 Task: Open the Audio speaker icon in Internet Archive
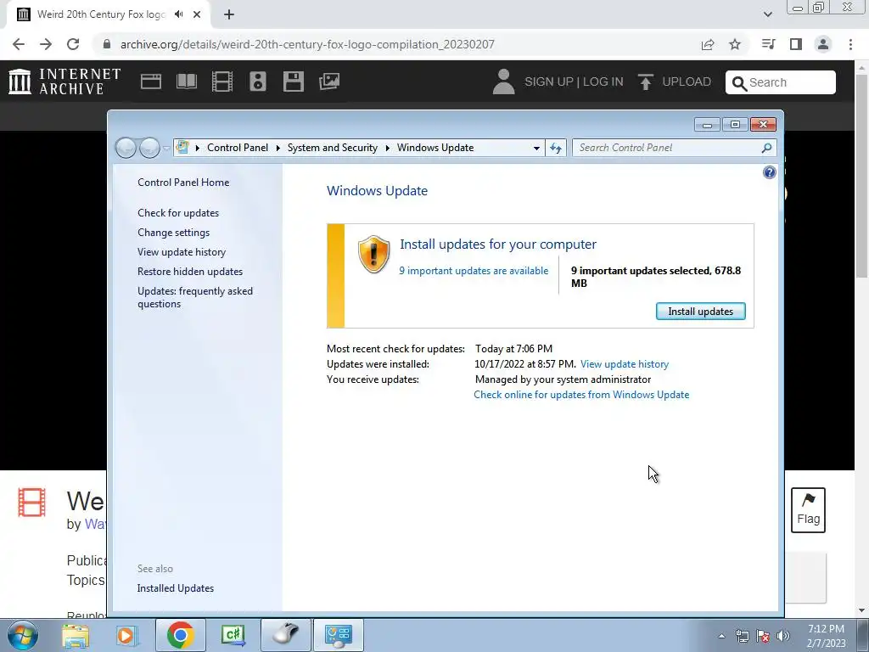258,81
